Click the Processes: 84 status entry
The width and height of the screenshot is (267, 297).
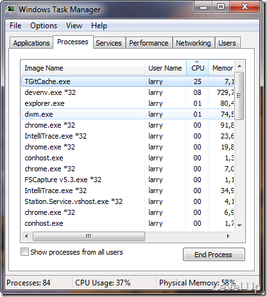coord(28,283)
